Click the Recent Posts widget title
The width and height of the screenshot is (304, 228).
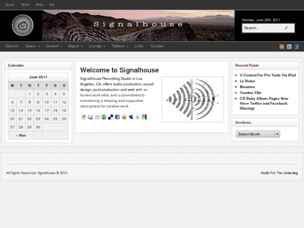coord(247,65)
